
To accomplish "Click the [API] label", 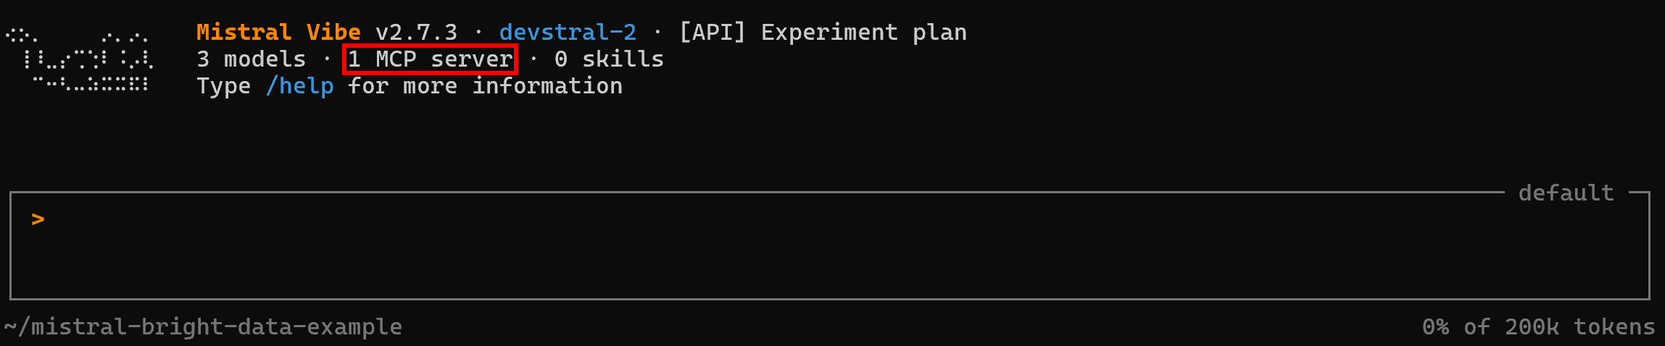I will [712, 33].
